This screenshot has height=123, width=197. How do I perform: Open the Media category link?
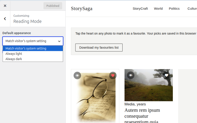click(x=129, y=104)
